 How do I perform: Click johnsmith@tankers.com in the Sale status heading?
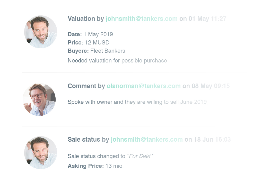pyautogui.click(x=147, y=140)
